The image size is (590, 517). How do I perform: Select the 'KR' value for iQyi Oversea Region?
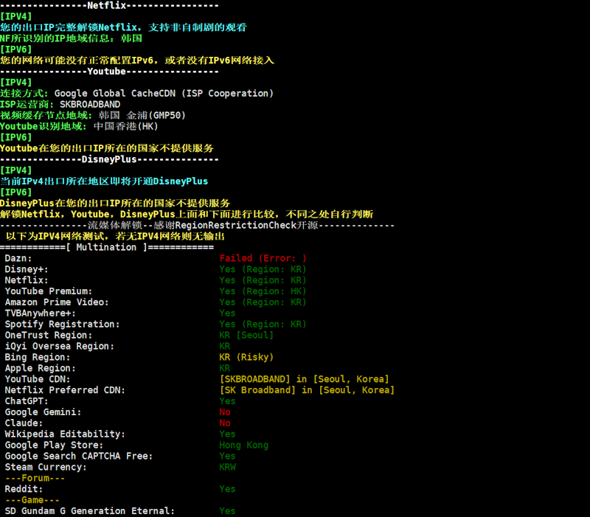pos(225,346)
